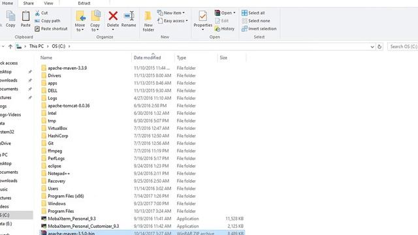The width and height of the screenshot is (418, 235).
Task: Click Select none in the ribbon
Action: tap(255, 21)
